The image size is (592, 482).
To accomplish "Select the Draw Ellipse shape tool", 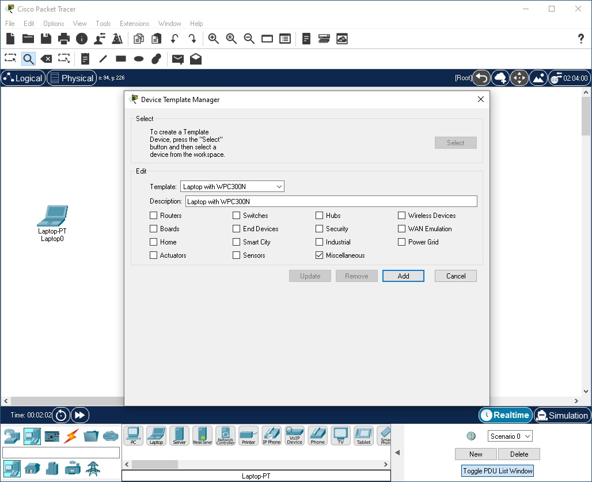I will pyautogui.click(x=138, y=58).
